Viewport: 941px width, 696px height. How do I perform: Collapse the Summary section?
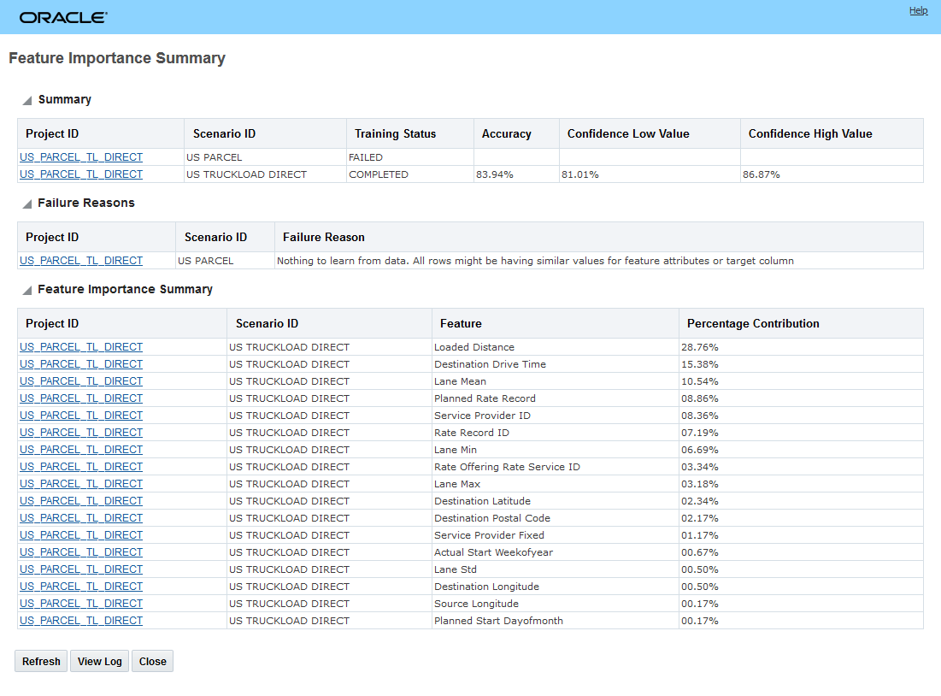[27, 101]
